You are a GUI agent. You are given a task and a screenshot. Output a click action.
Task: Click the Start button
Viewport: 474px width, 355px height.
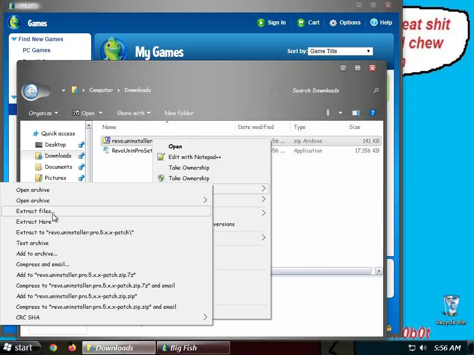coord(20,348)
